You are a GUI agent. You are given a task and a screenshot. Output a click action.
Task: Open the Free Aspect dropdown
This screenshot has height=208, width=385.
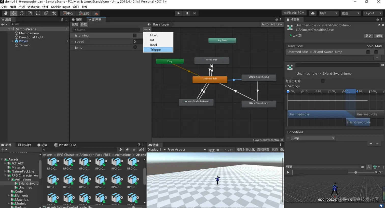(187, 150)
